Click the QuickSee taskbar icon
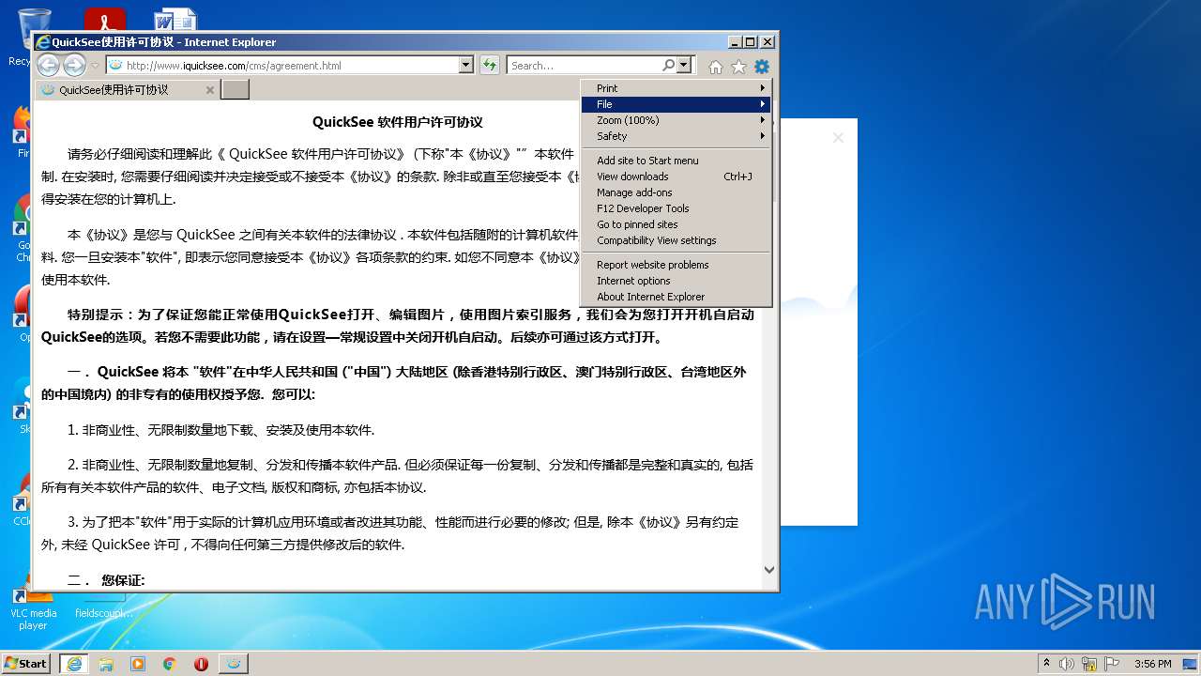Image resolution: width=1201 pixels, height=676 pixels. 234,664
